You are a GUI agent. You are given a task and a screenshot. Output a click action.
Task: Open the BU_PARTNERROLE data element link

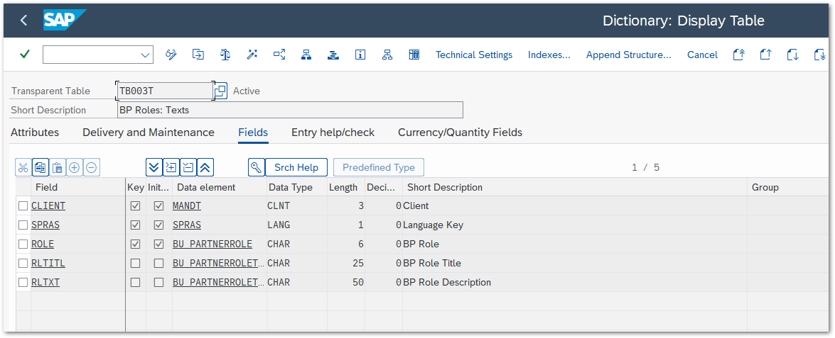click(x=212, y=244)
